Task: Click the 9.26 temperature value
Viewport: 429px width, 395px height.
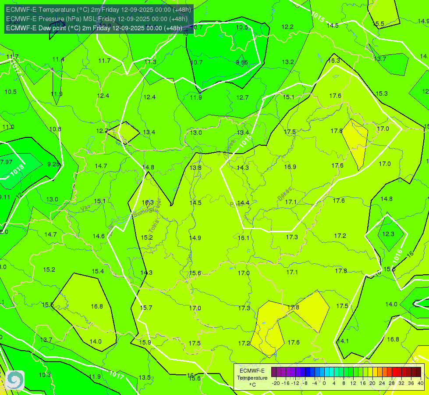Action: coord(53,164)
